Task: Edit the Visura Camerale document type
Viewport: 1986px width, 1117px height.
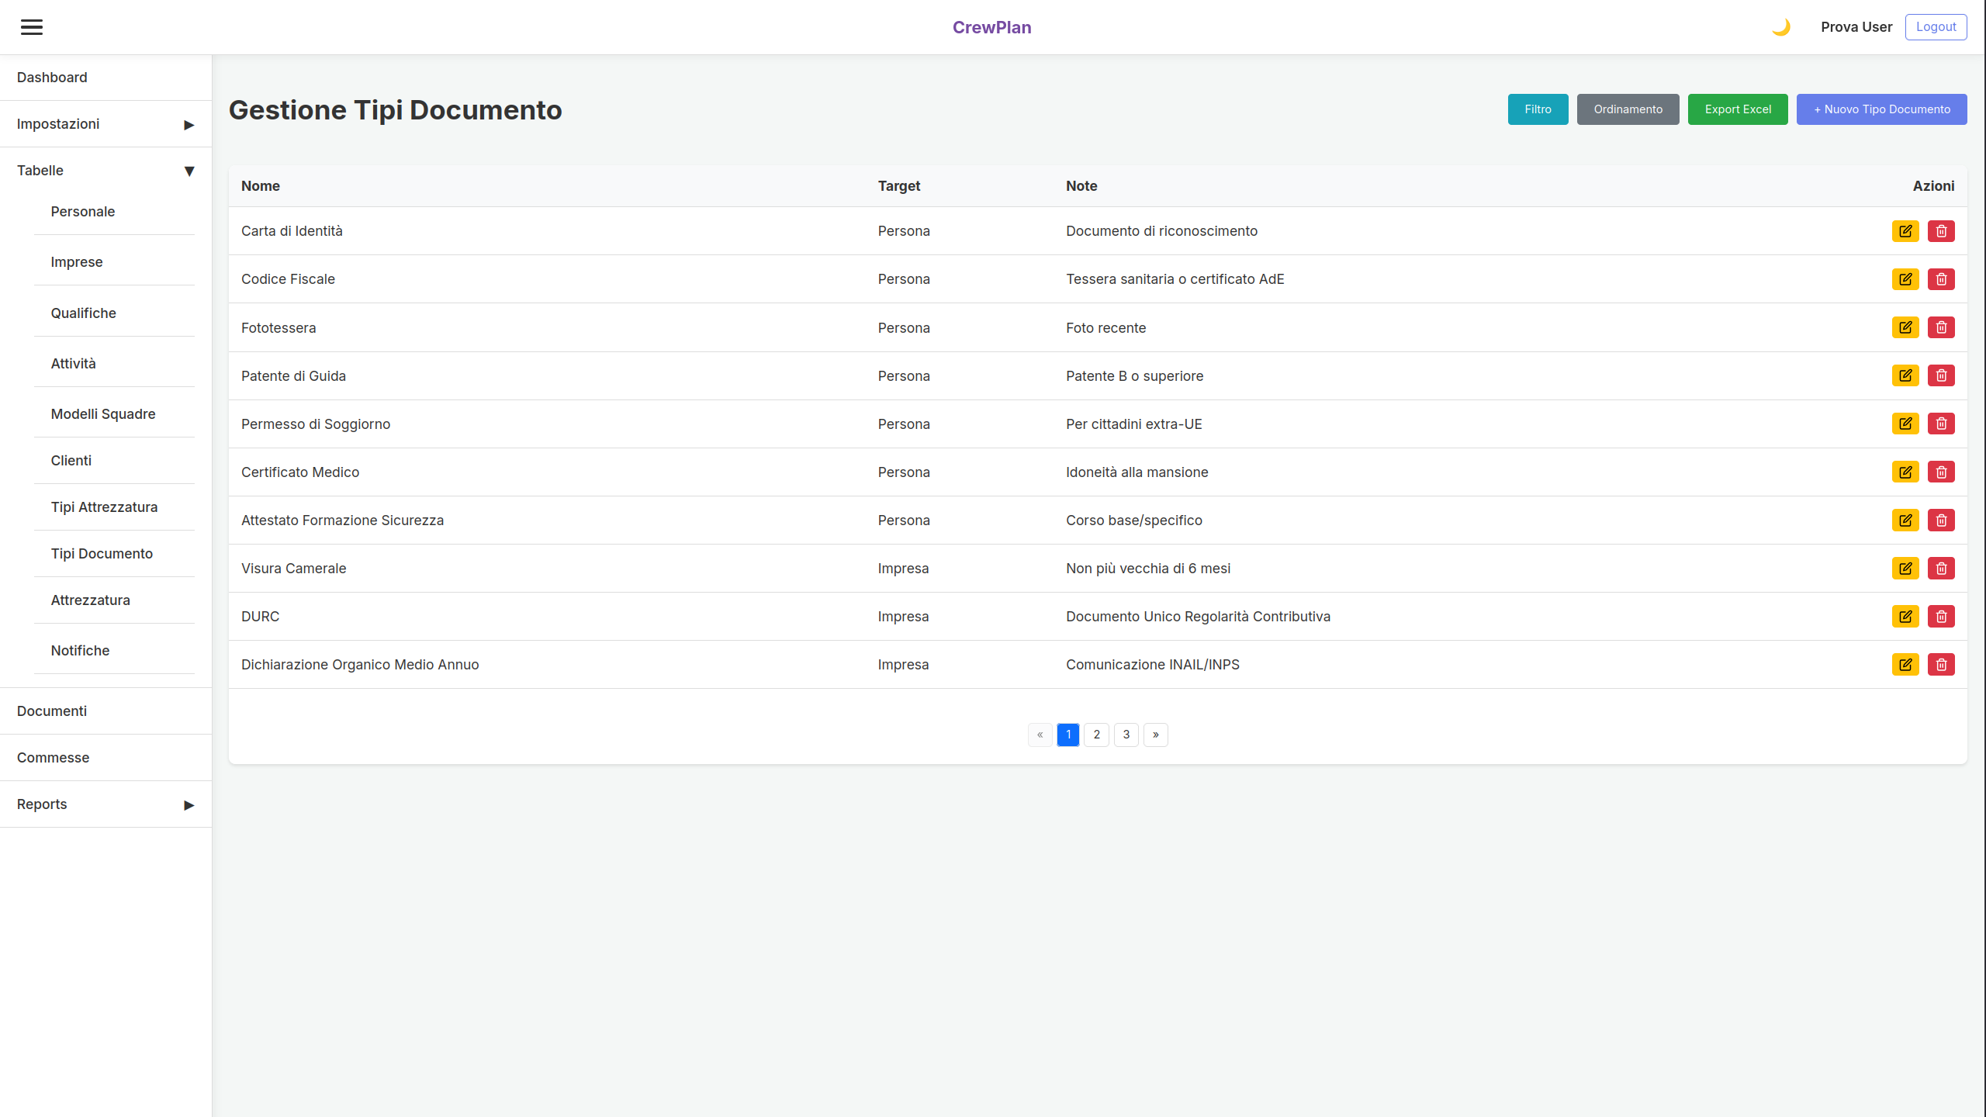Action: 1905,569
